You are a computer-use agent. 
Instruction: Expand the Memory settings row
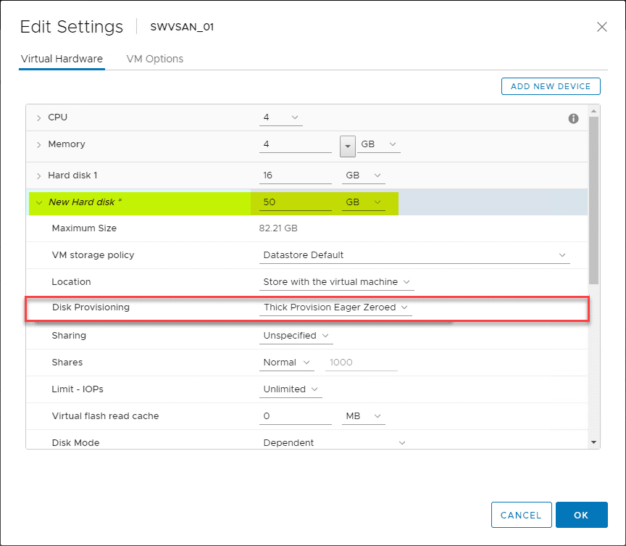pos(39,145)
